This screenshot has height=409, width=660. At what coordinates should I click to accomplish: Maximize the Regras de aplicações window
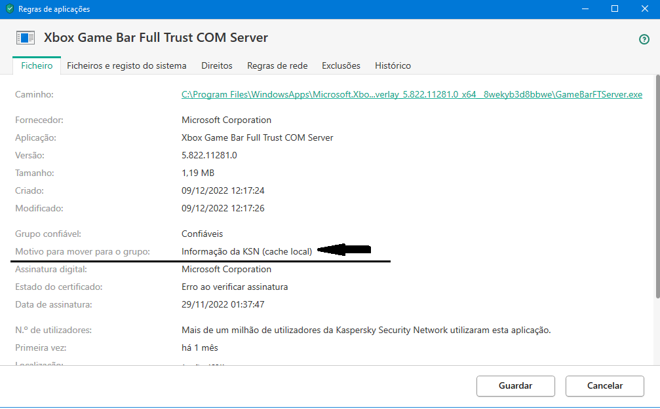pos(615,9)
